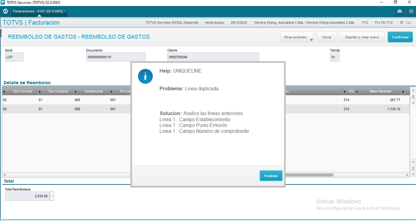This screenshot has width=416, height=221.
Task: Click TOTVS Servicios MSSQL Desarrollo label
Action: pos(172,22)
